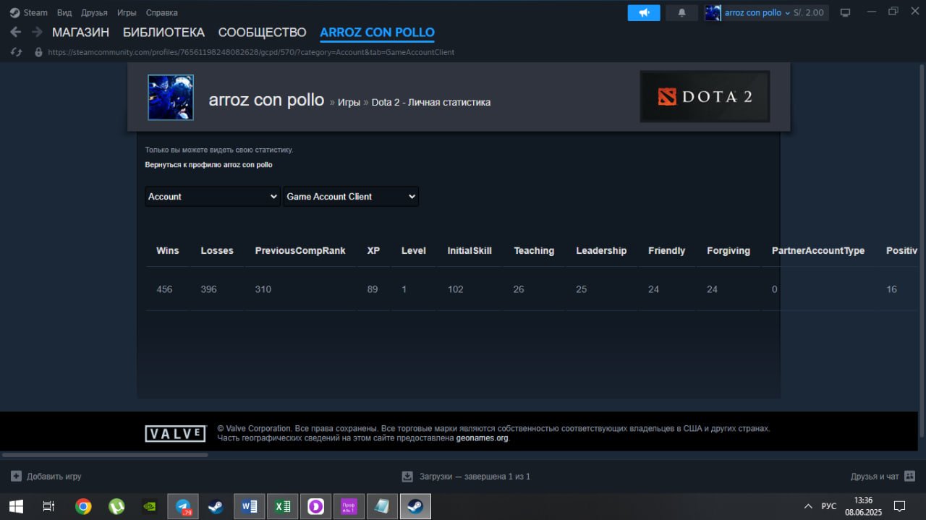Reload the page with refresh icon
This screenshot has height=520, width=926.
click(16, 52)
